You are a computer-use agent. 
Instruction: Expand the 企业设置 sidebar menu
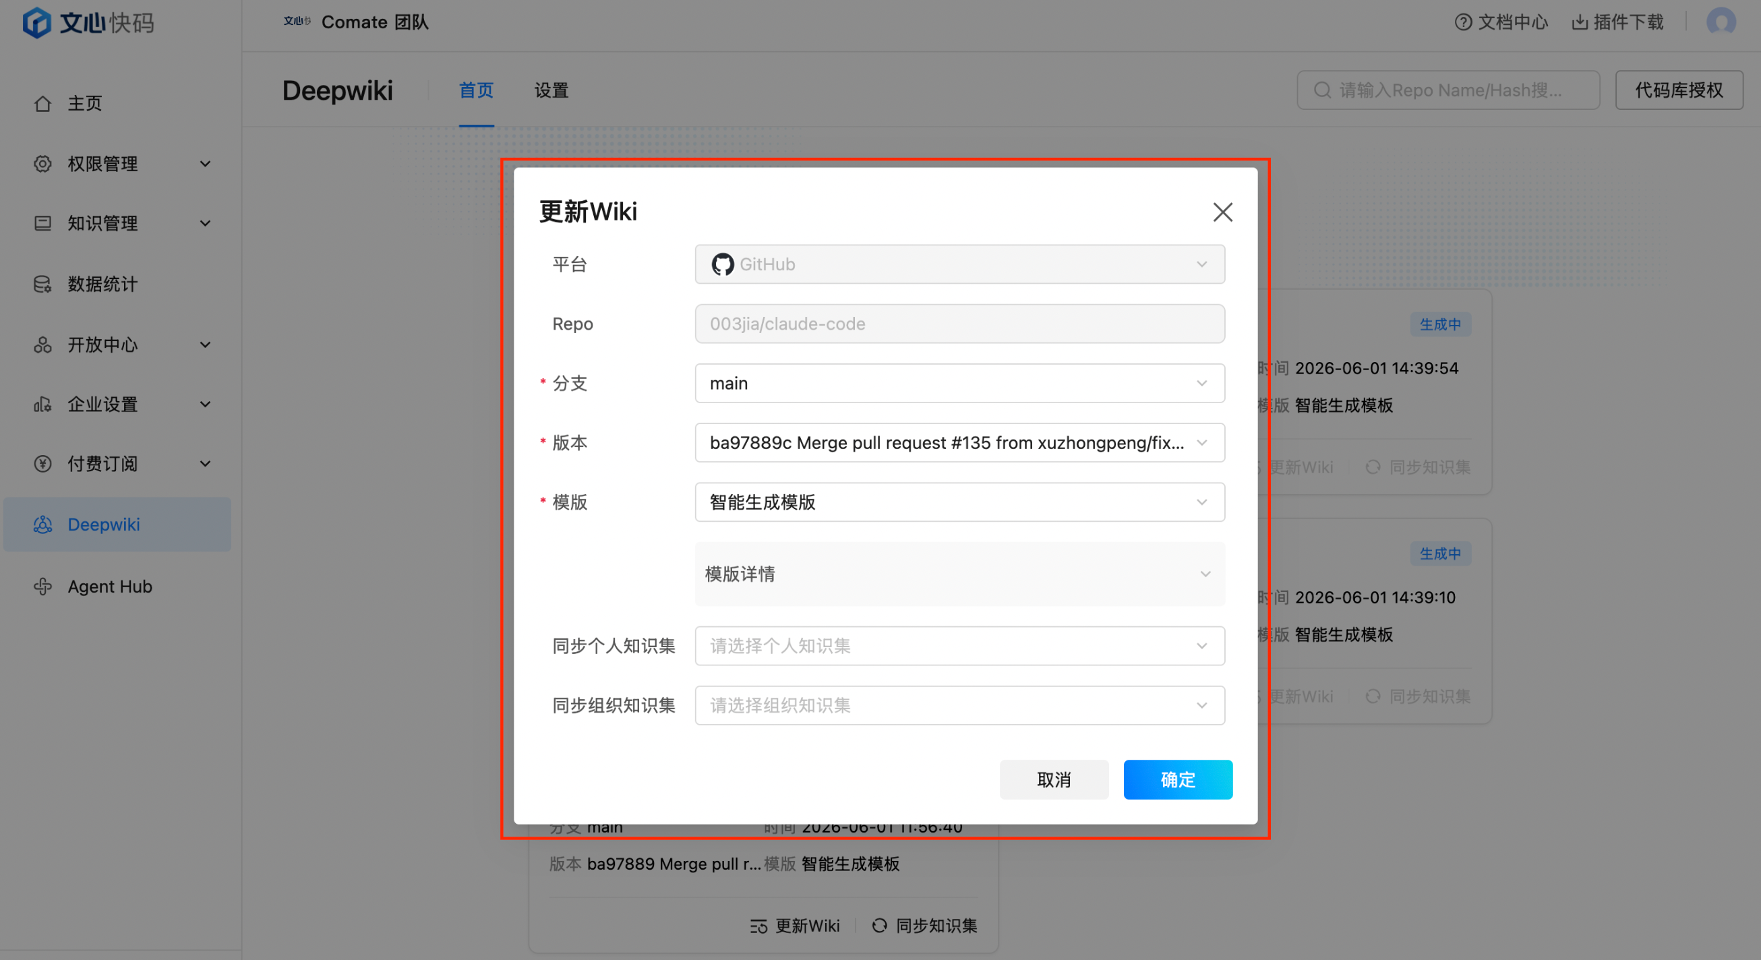click(205, 404)
